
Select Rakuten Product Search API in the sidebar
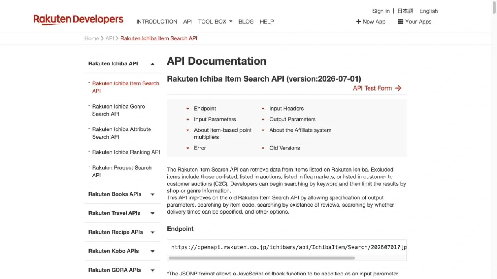pyautogui.click(x=122, y=171)
